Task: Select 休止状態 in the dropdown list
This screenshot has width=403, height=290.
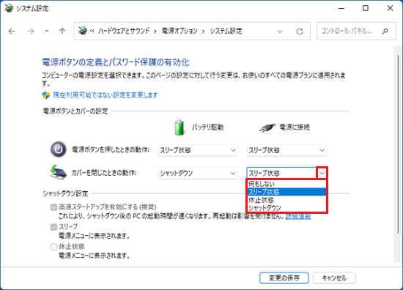Action: pyautogui.click(x=286, y=200)
